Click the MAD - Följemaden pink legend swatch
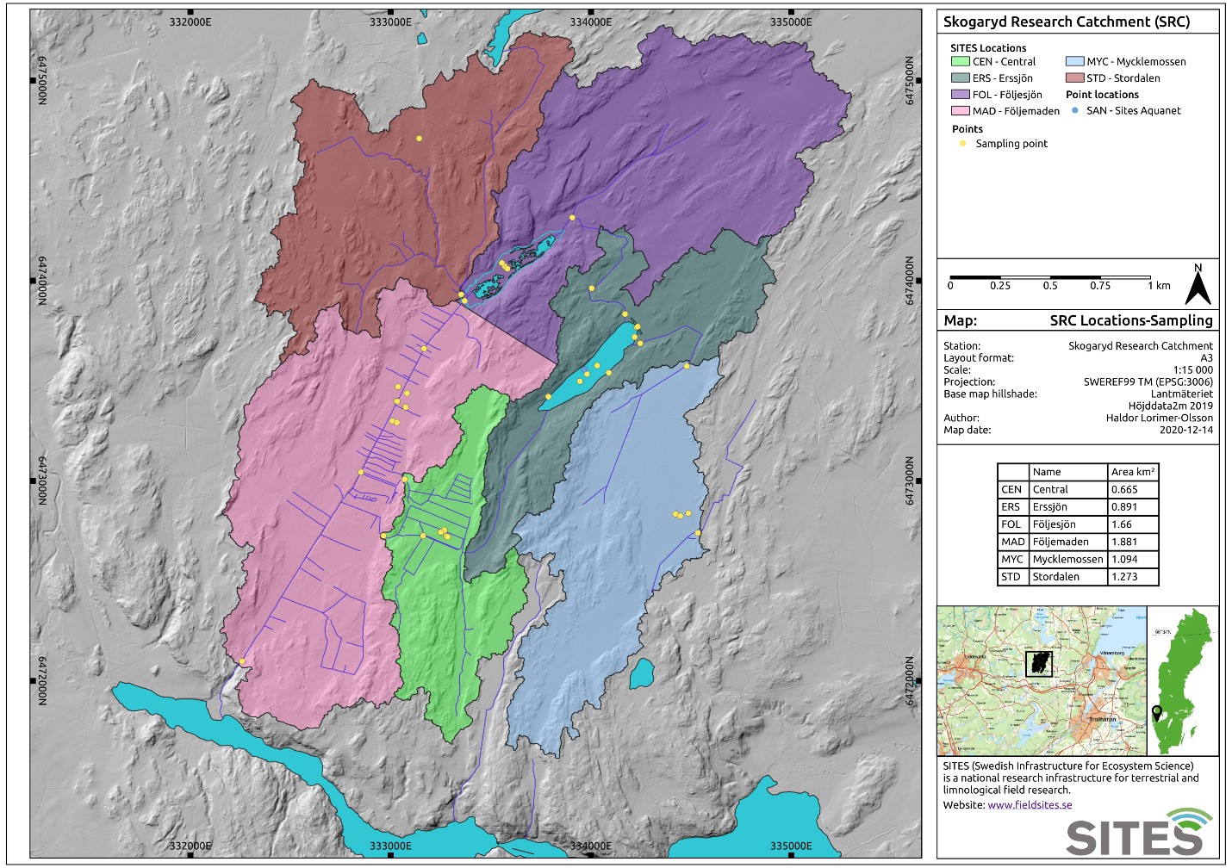The width and height of the screenshot is (1232, 868). pos(960,110)
